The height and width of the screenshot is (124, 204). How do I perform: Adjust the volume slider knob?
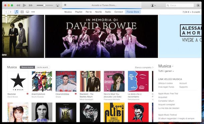(x=44, y=5)
